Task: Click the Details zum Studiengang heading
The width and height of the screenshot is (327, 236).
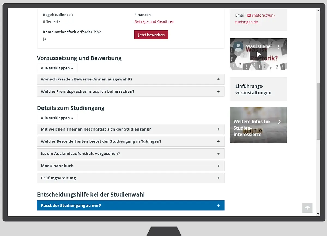Action: 71,108
